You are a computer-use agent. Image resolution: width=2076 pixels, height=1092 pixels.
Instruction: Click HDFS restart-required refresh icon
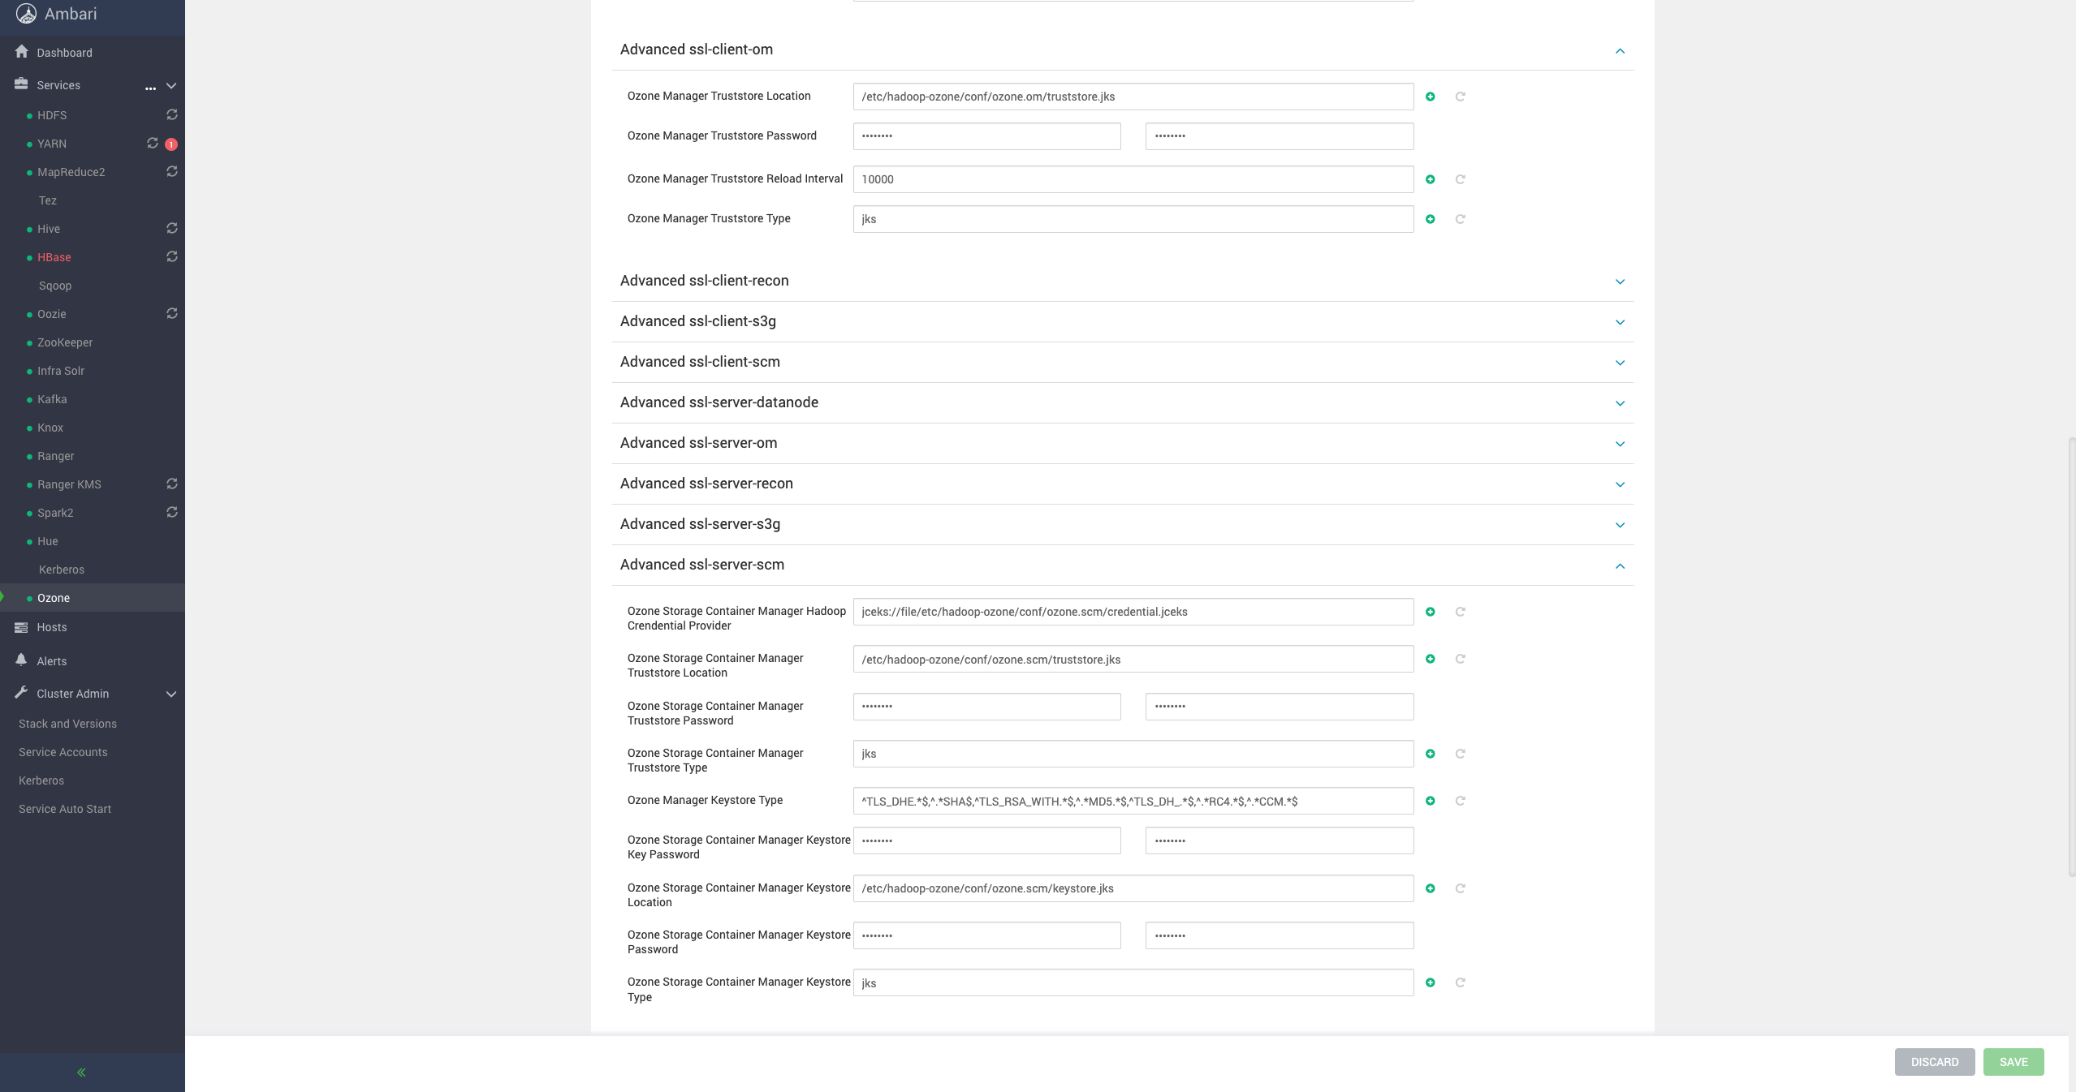[x=172, y=114]
